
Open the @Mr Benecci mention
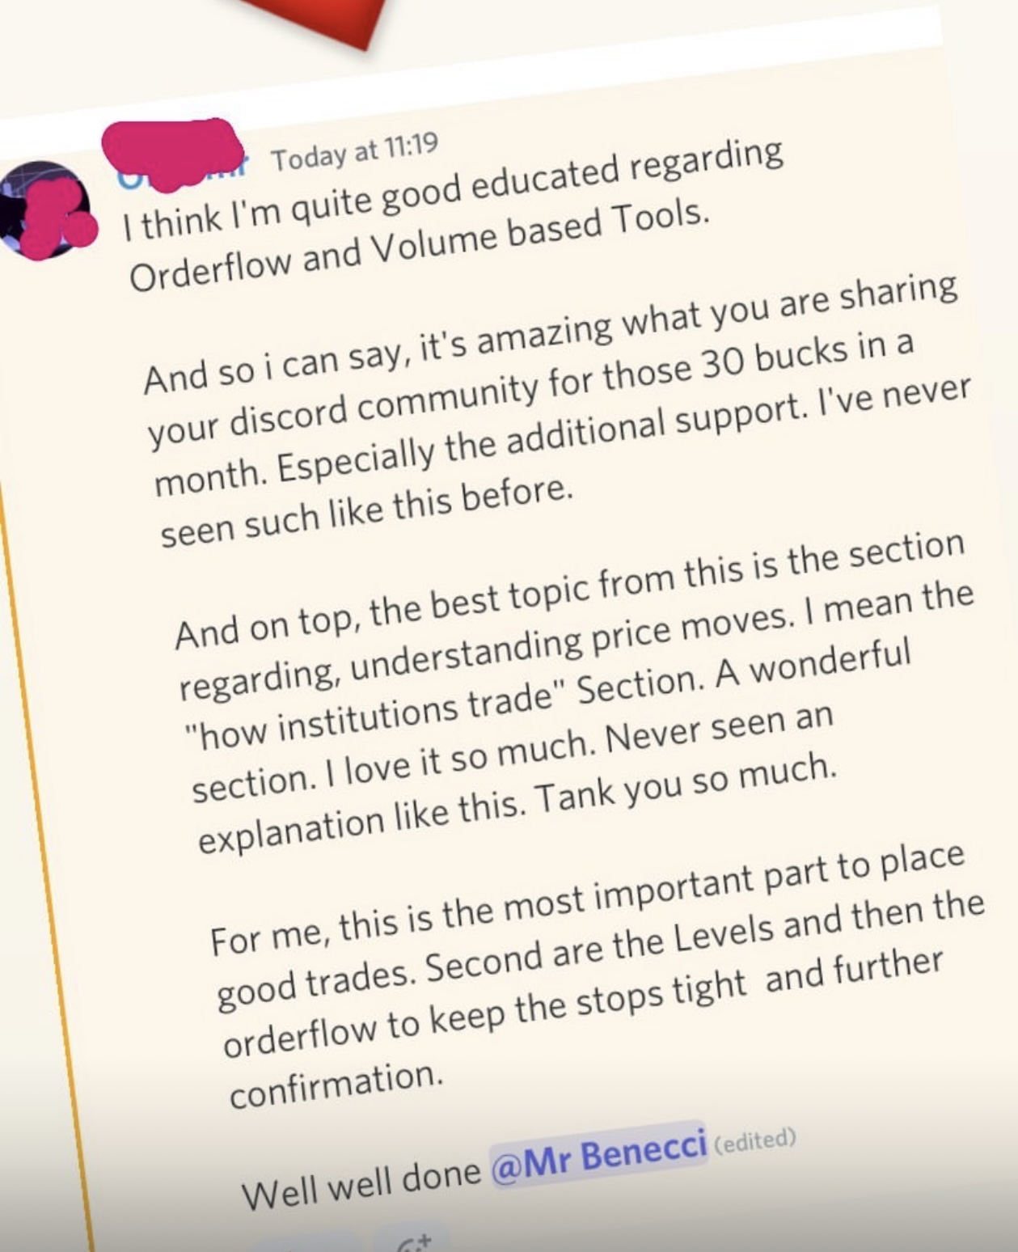598,1155
